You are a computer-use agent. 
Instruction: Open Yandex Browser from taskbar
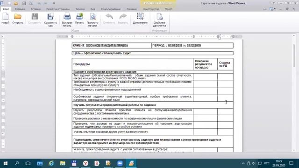[x=85, y=163]
